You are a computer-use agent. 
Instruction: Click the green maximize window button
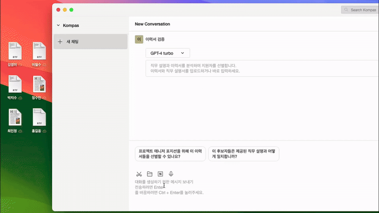click(72, 9)
